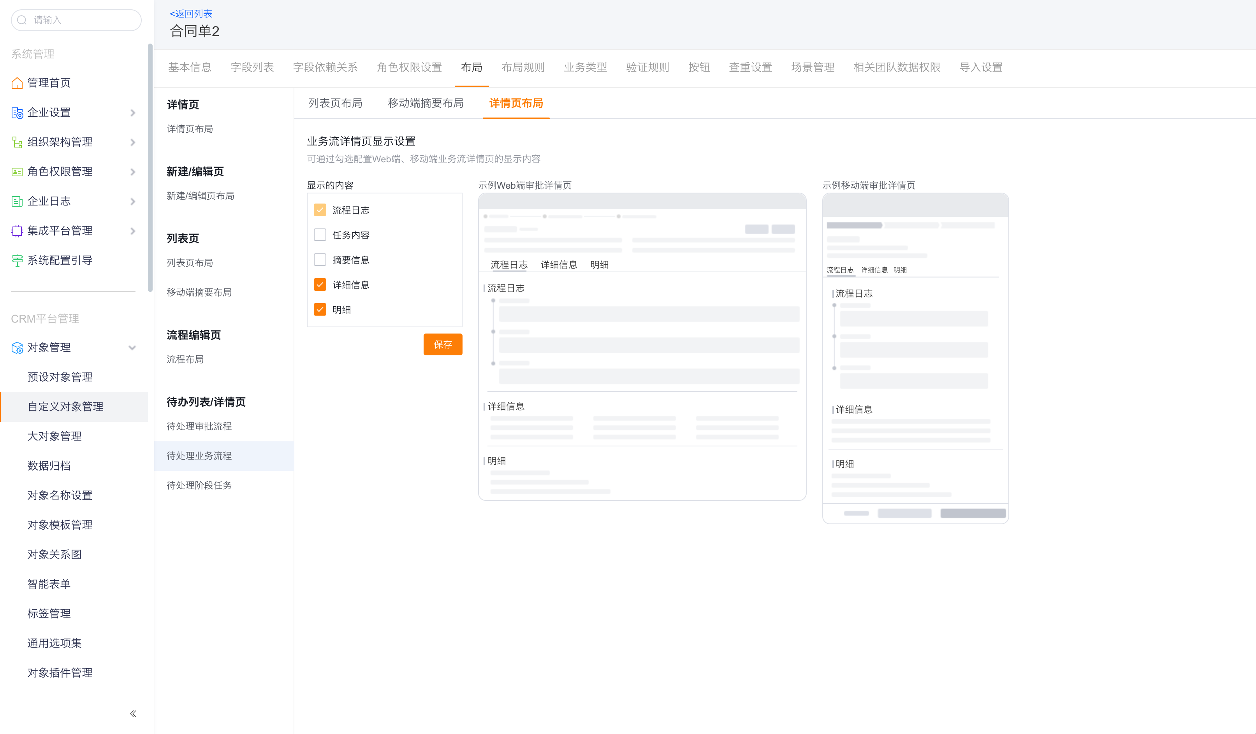Screen dimensions: 1256x734
Task: Open 对象插件管理 menu item
Action: coord(60,673)
